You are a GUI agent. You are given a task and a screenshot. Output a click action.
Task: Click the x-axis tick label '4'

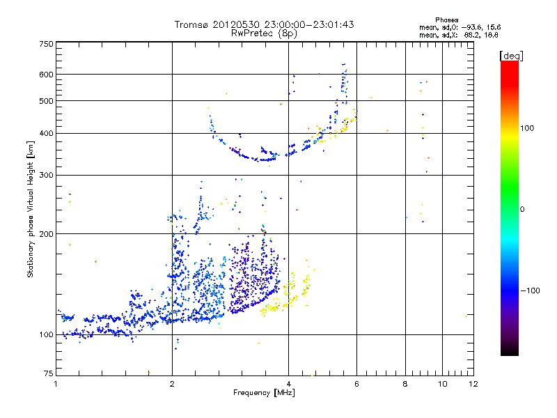point(288,384)
